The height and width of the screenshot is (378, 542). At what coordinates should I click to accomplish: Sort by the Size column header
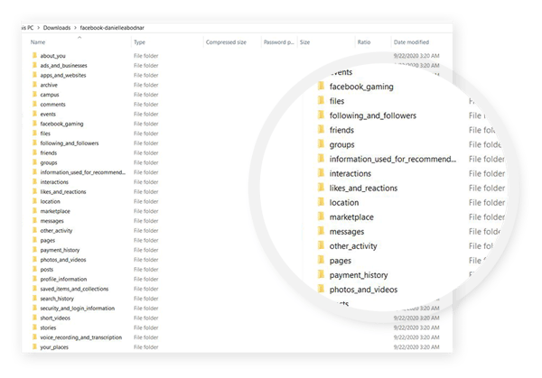(305, 42)
